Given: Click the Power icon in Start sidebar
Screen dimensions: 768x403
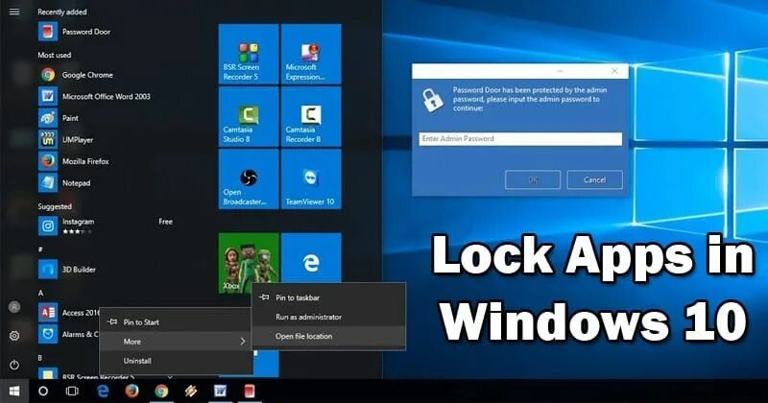Looking at the screenshot, I should pos(14,365).
